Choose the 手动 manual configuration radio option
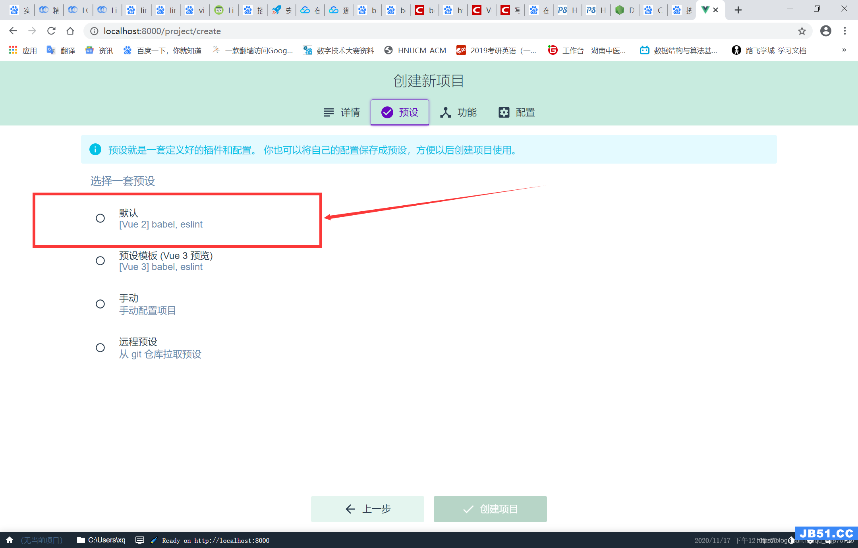This screenshot has height=548, width=858. (100, 304)
